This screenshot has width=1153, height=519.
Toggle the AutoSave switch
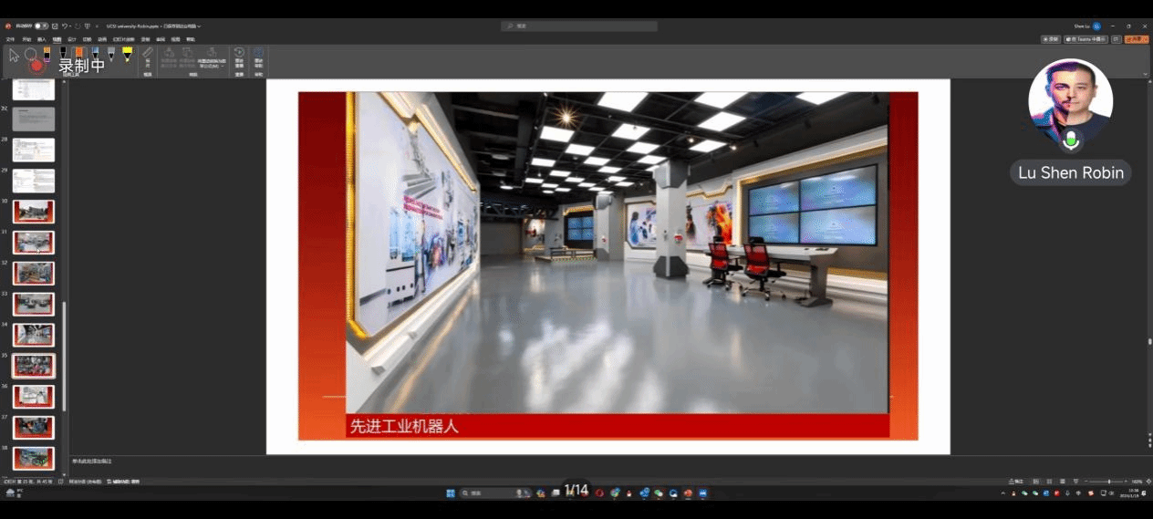[x=41, y=26]
